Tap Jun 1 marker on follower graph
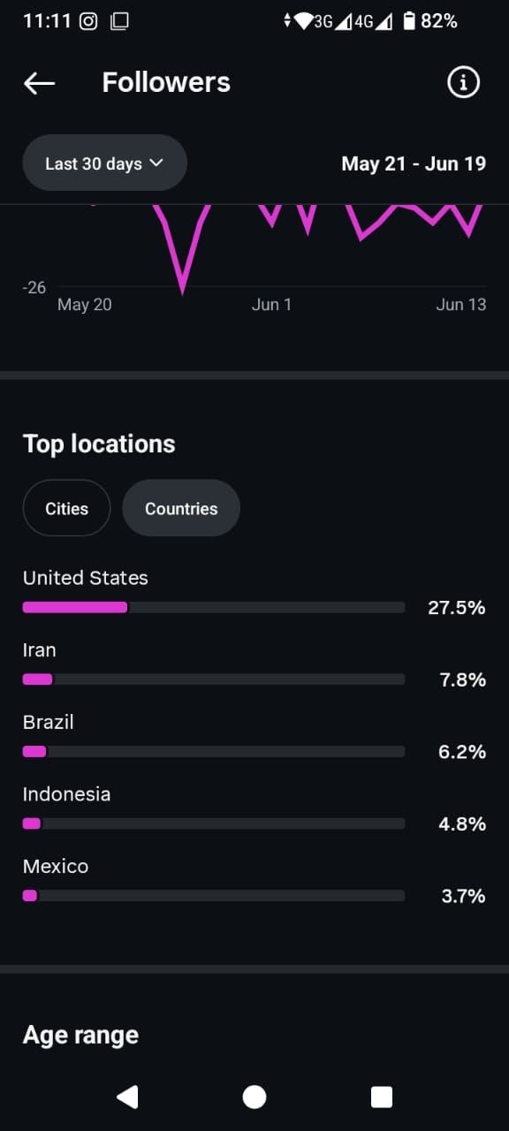 tap(271, 304)
